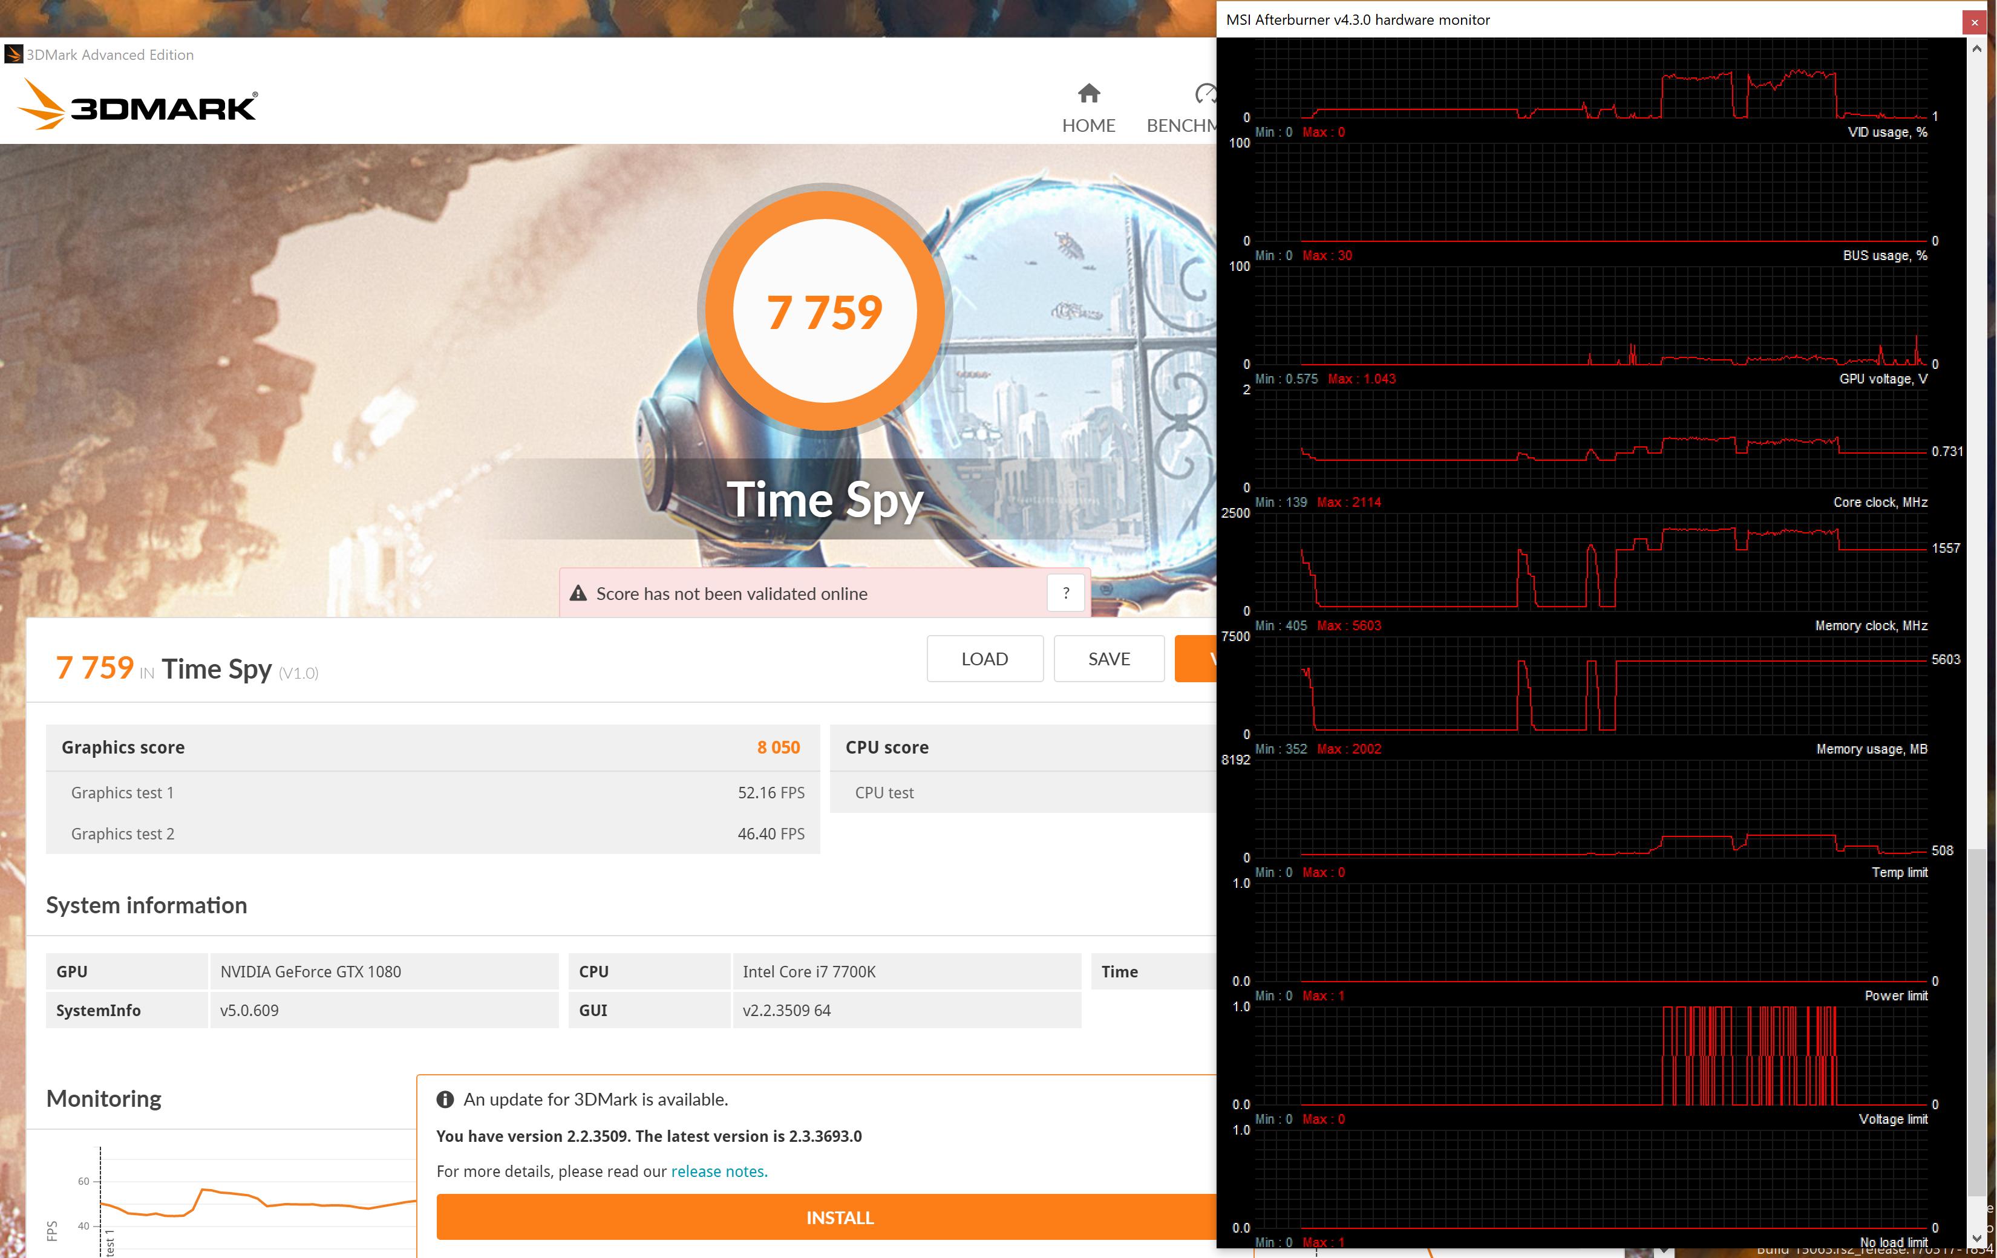Click the orange score circle 7 759
The height and width of the screenshot is (1258, 1997).
click(825, 311)
